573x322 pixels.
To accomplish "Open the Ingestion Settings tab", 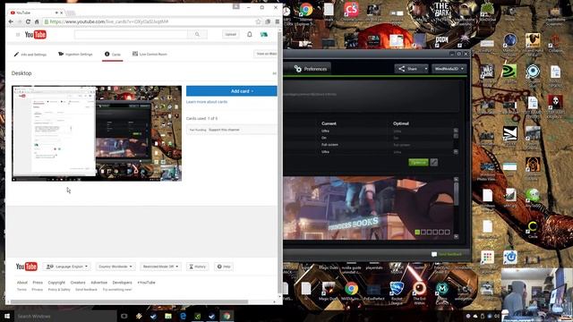I will click(x=75, y=54).
